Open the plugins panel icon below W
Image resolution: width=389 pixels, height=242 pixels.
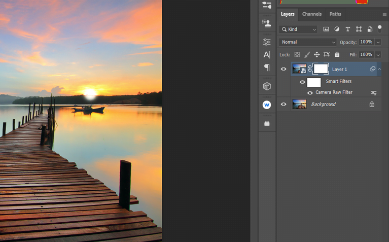(267, 124)
